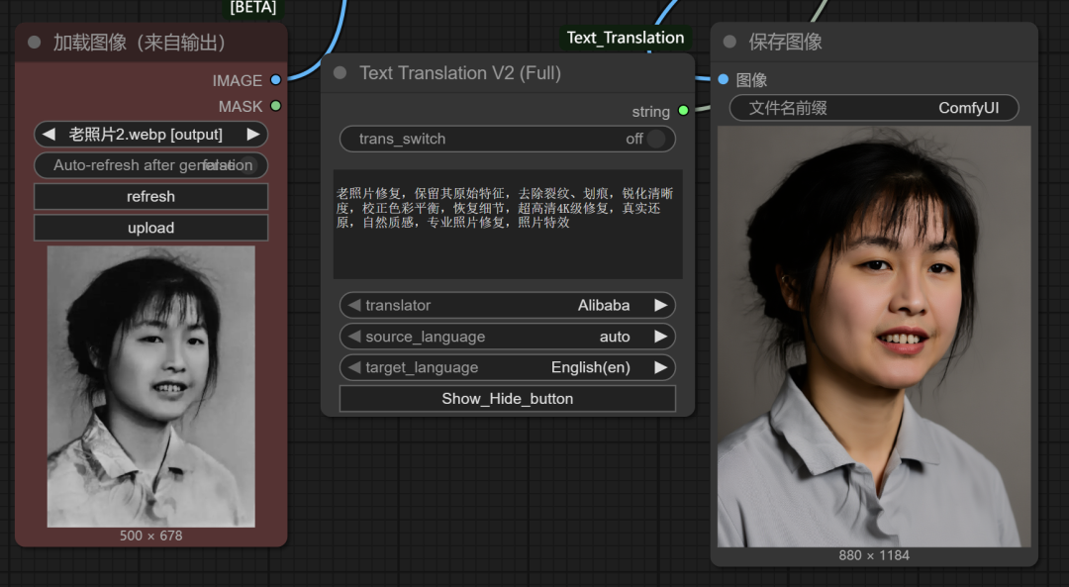Click Show_Hide_button
This screenshot has height=587, width=1069.
pos(507,398)
